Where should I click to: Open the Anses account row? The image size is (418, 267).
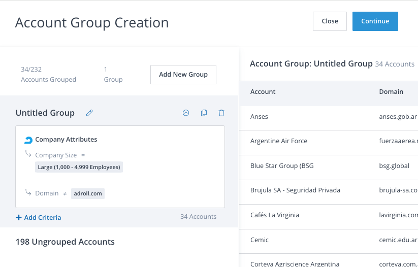[259, 117]
